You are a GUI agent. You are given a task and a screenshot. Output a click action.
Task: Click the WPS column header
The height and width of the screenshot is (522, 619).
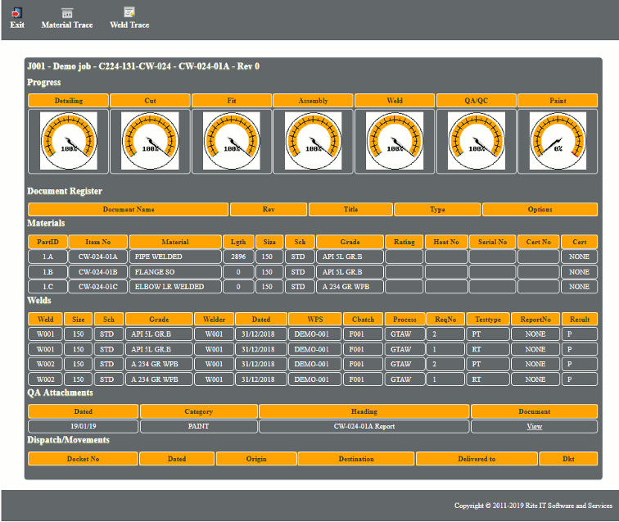click(315, 320)
